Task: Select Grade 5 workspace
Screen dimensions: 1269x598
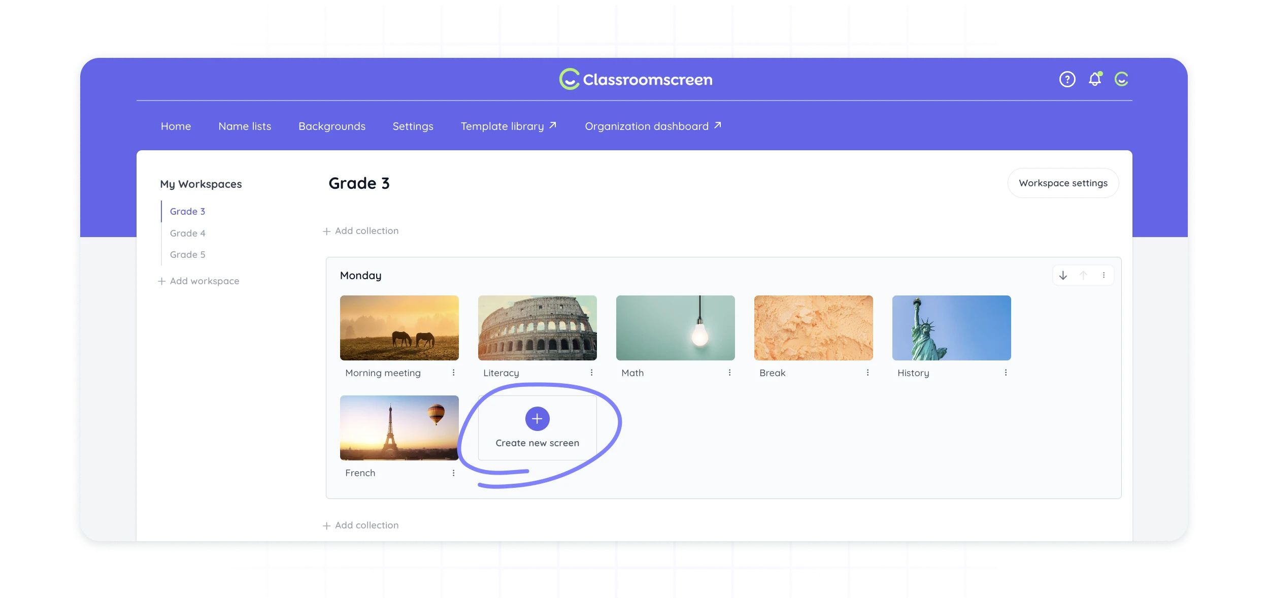Action: coord(187,255)
